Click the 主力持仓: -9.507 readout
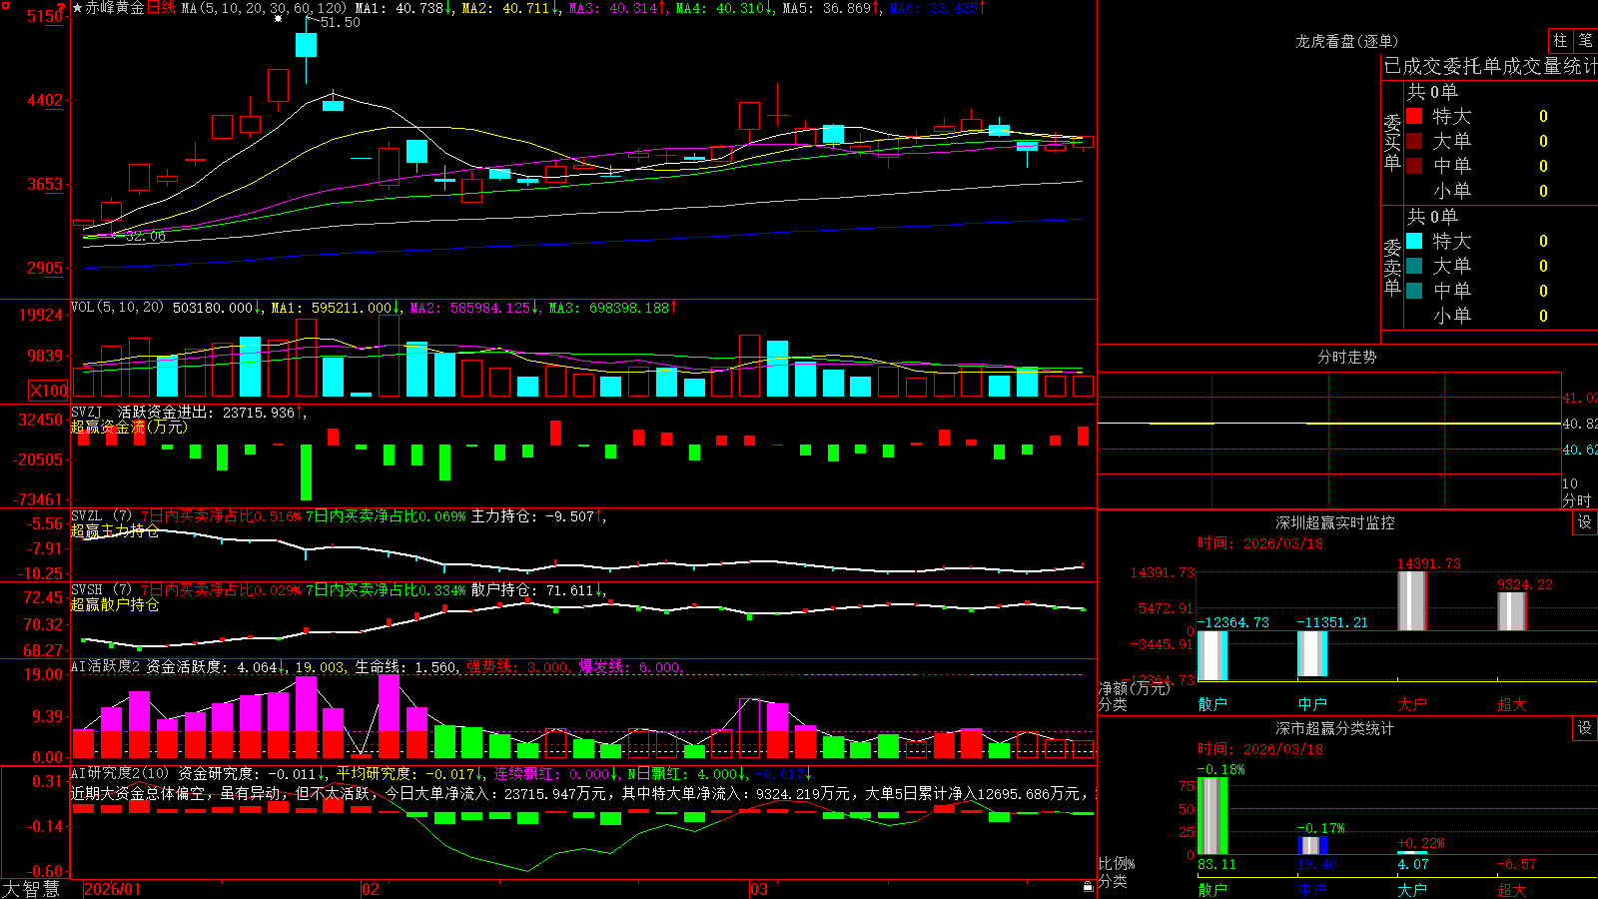The width and height of the screenshot is (1598, 899). [x=537, y=516]
